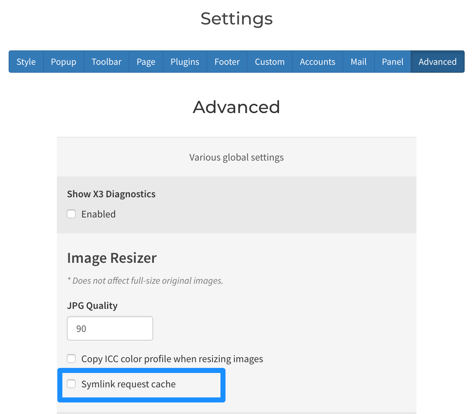Enable the Show X3 Diagnostics checkbox

pyautogui.click(x=71, y=214)
